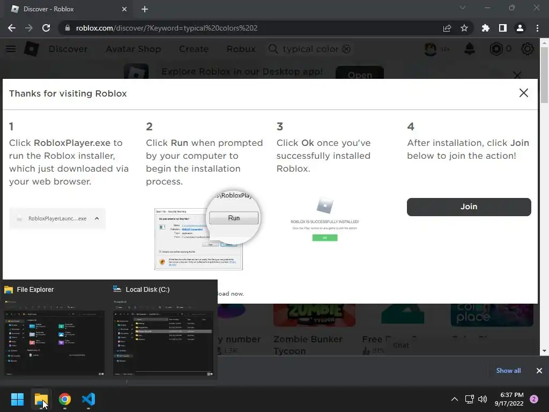Open Create in Roblox navbar

pyautogui.click(x=194, y=49)
